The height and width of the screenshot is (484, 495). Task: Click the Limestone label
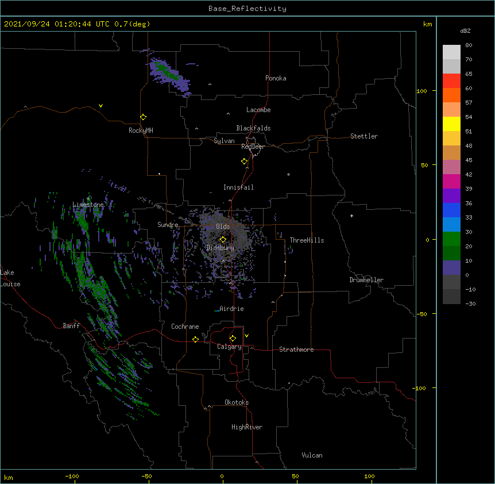point(88,205)
